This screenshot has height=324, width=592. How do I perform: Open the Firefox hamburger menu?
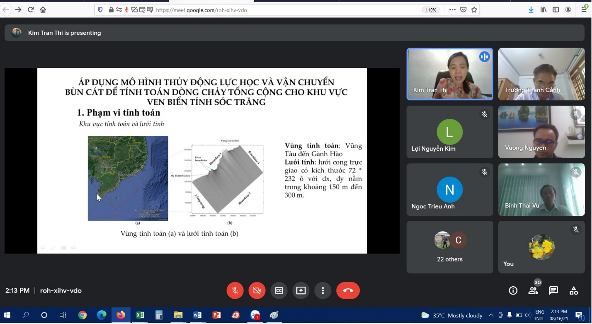click(x=584, y=10)
